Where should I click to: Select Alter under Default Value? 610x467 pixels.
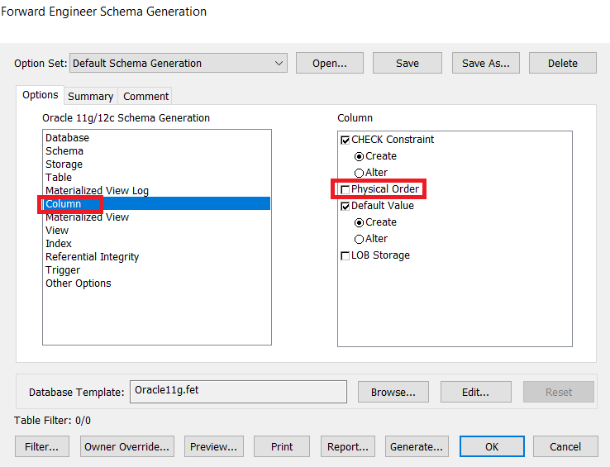(x=359, y=239)
